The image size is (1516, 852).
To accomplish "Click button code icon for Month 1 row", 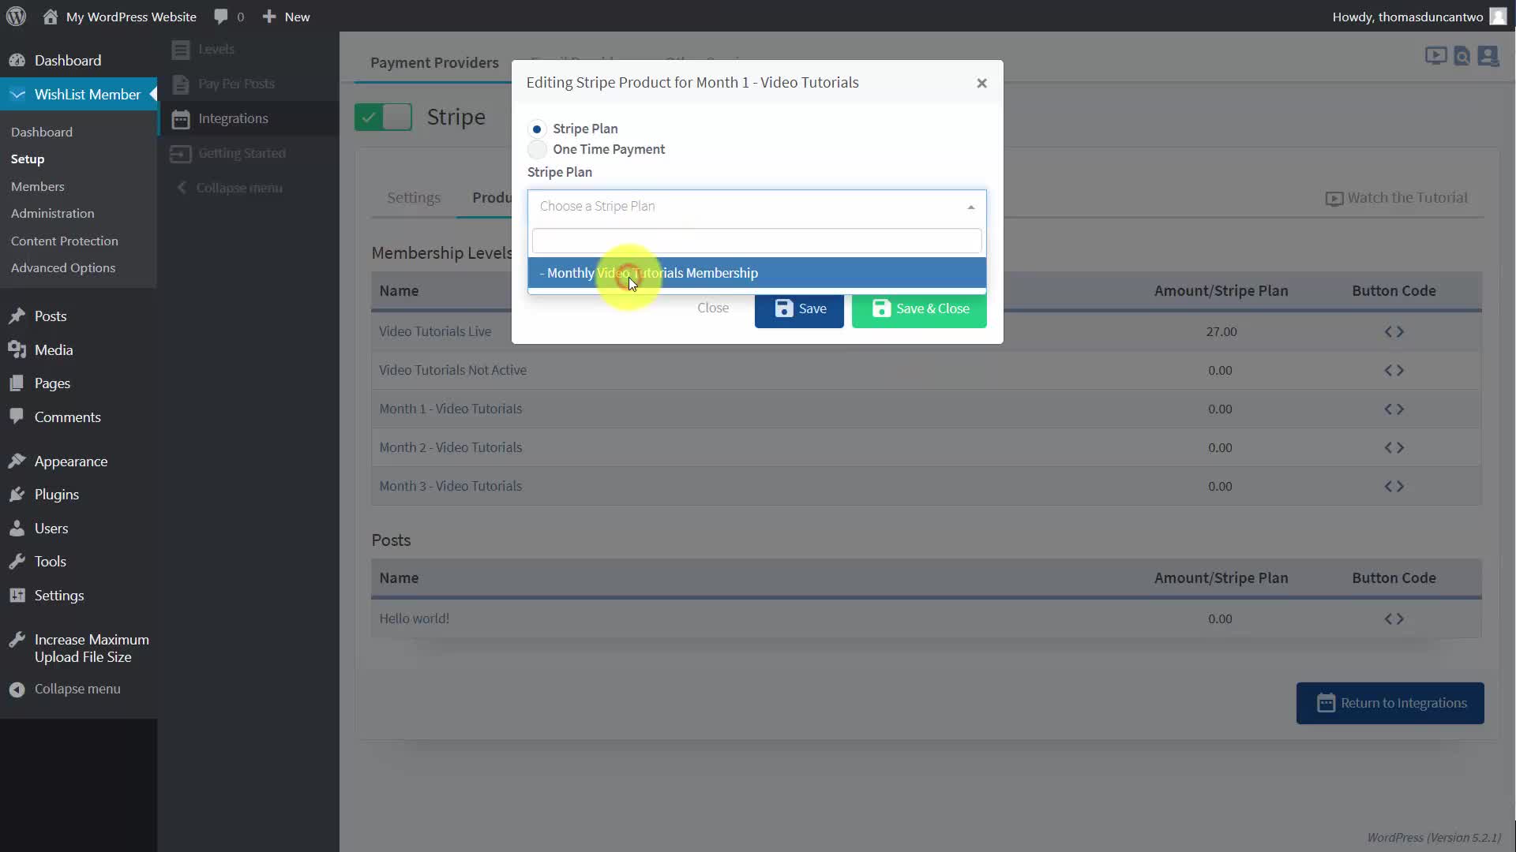I will (x=1394, y=409).
